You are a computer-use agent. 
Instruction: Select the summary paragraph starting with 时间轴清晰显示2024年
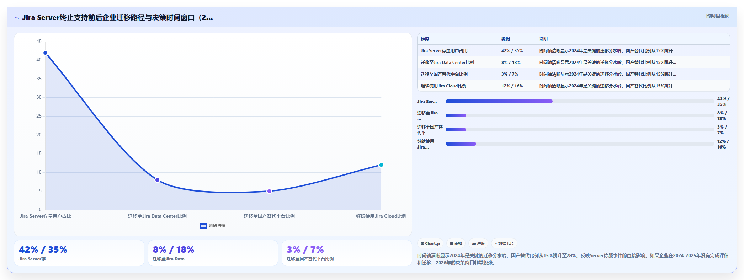pyautogui.click(x=573, y=259)
